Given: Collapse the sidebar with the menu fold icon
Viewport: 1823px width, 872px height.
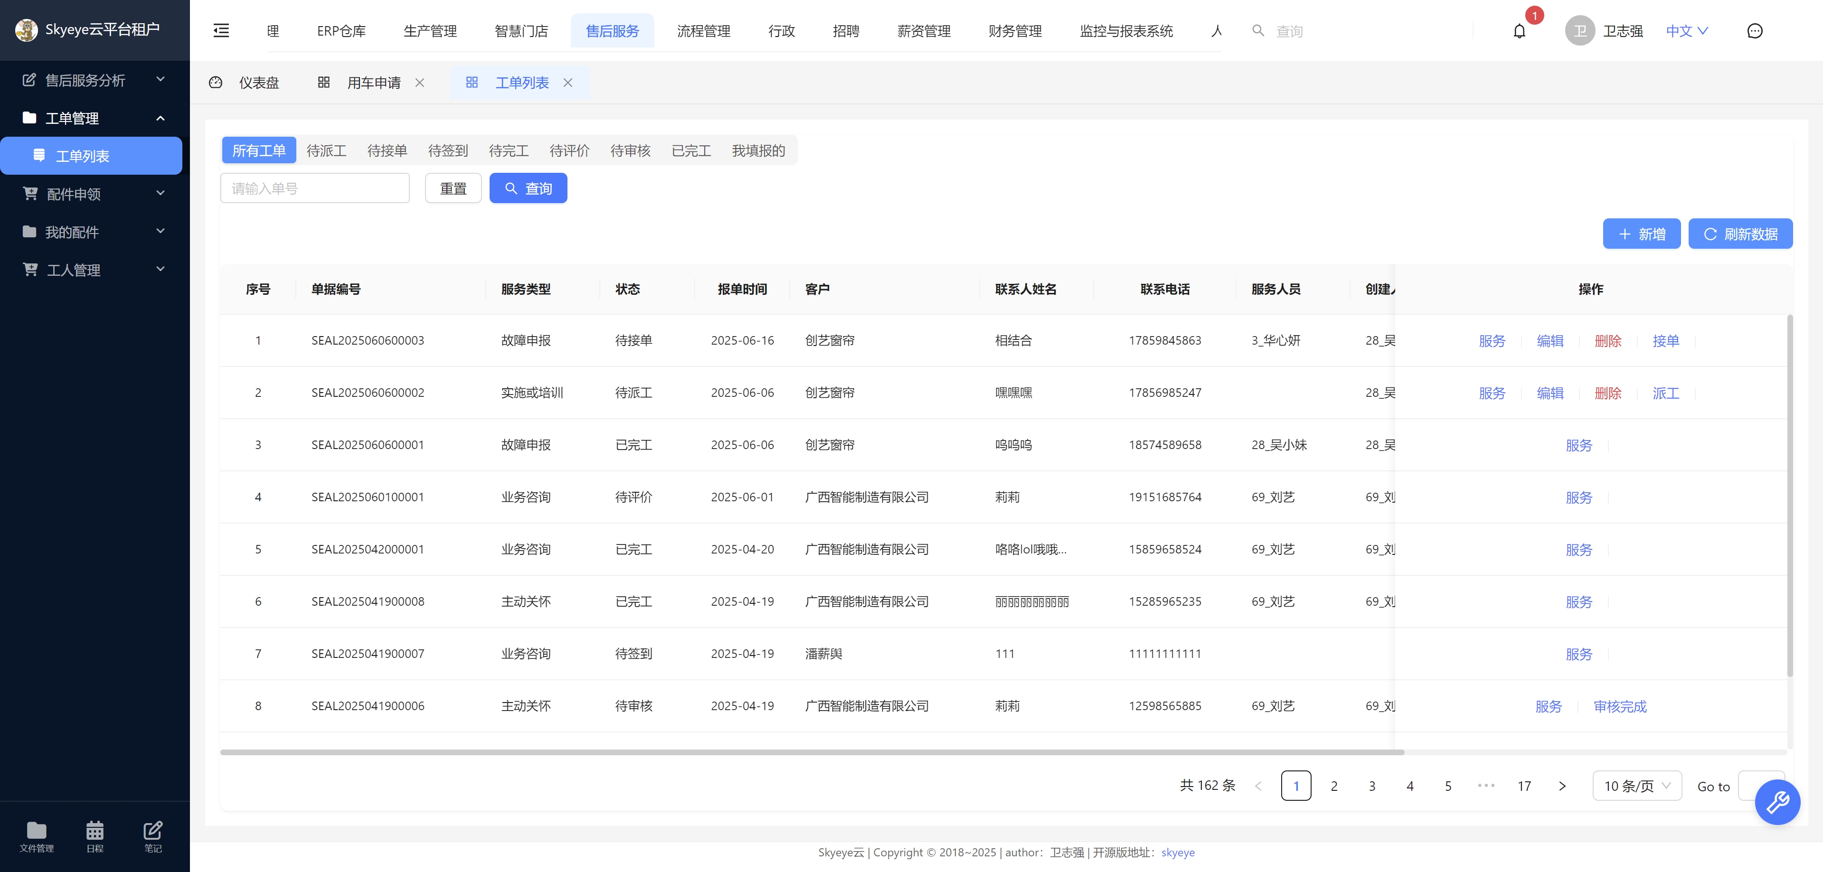Looking at the screenshot, I should [221, 30].
